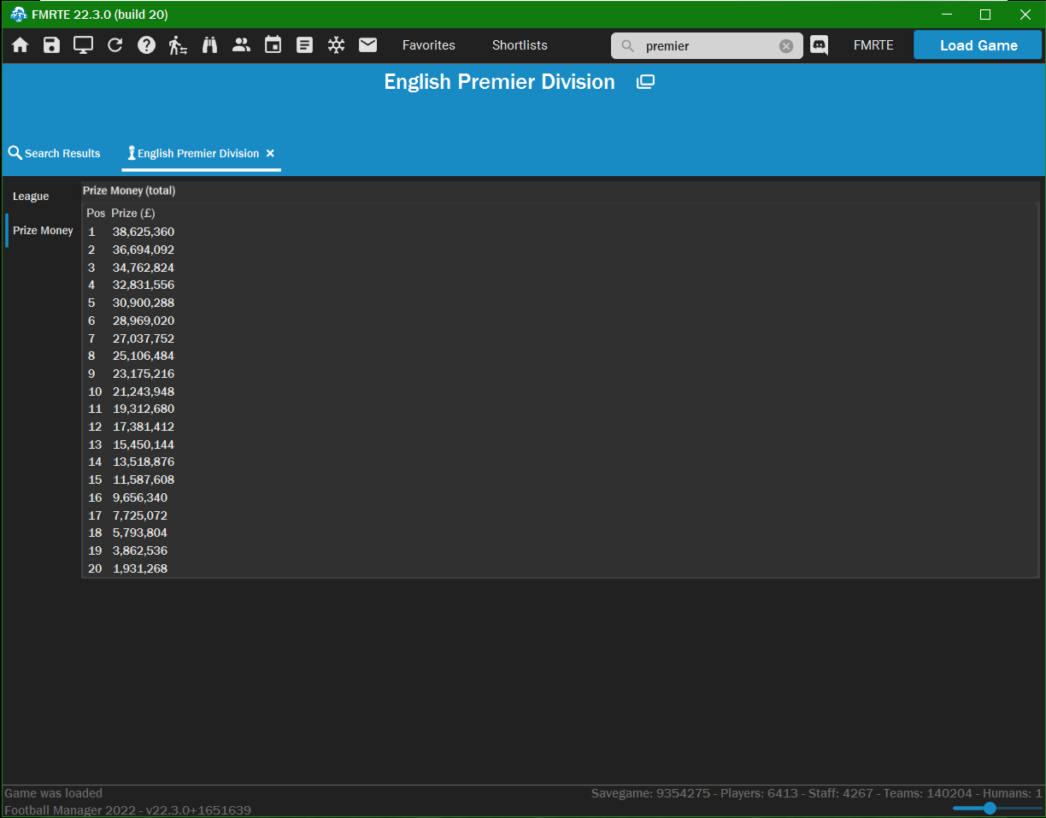The width and height of the screenshot is (1046, 818).
Task: Select prize value 5,793,804
Action: coord(140,533)
